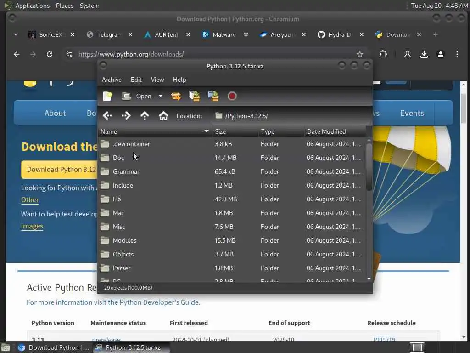Click the Other platforms link
This screenshot has width=470, height=353.
(30, 200)
